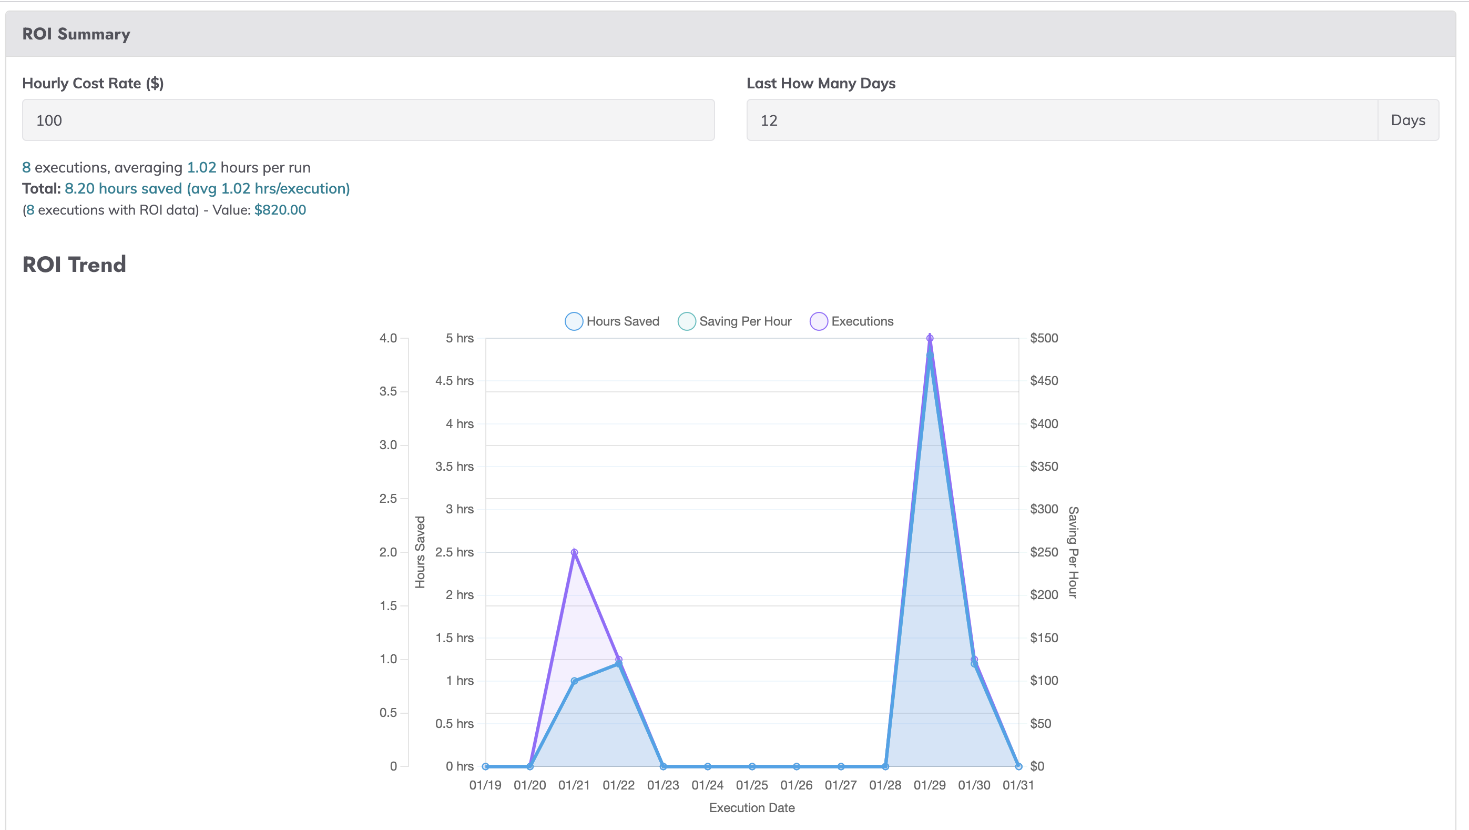Click the Hours Saved point on 01/22
This screenshot has width=1469, height=830.
coord(619,663)
